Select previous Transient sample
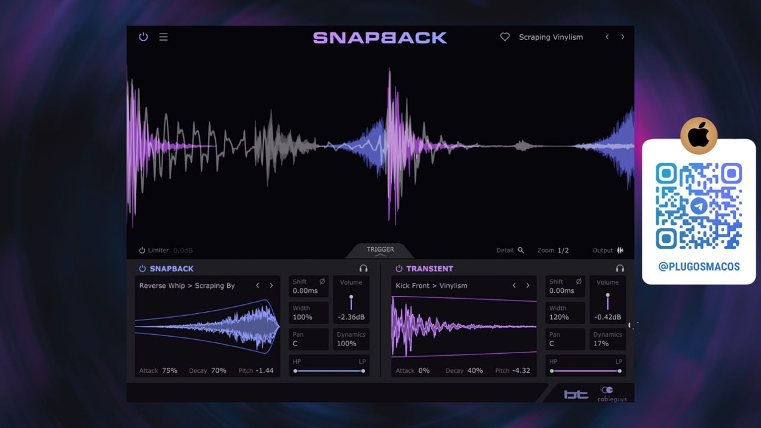 [514, 286]
